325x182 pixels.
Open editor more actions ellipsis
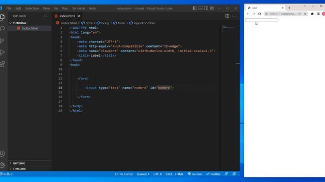(x=234, y=16)
